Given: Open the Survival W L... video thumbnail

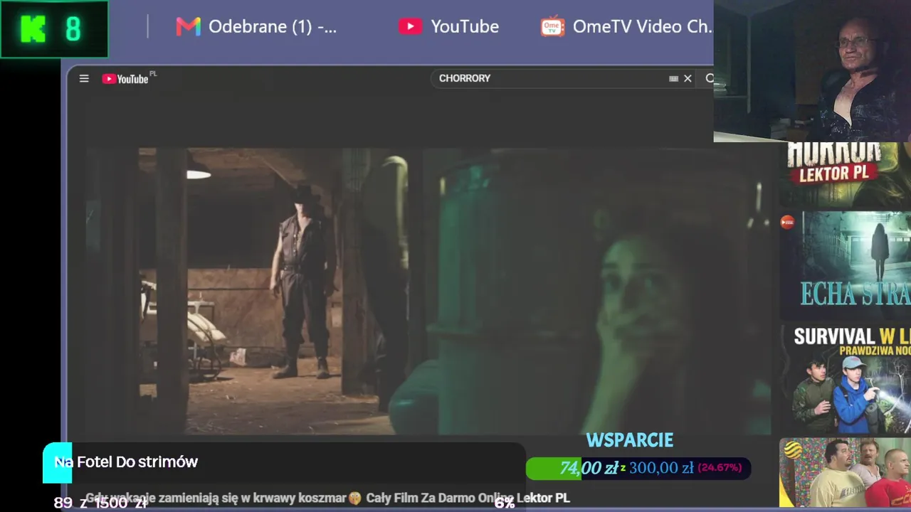Looking at the screenshot, I should click(x=845, y=379).
